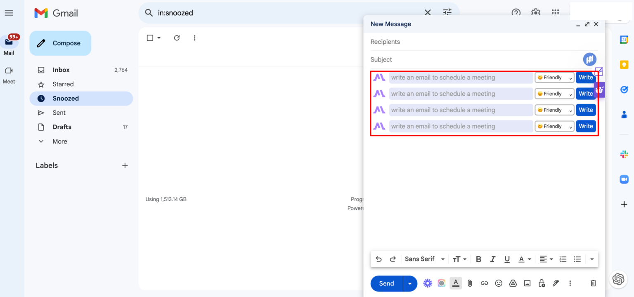Discard draft with the trash icon
Screen dimensions: 634x297
[x=593, y=283]
